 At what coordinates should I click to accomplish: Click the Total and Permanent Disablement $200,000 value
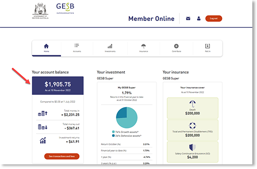point(193,135)
